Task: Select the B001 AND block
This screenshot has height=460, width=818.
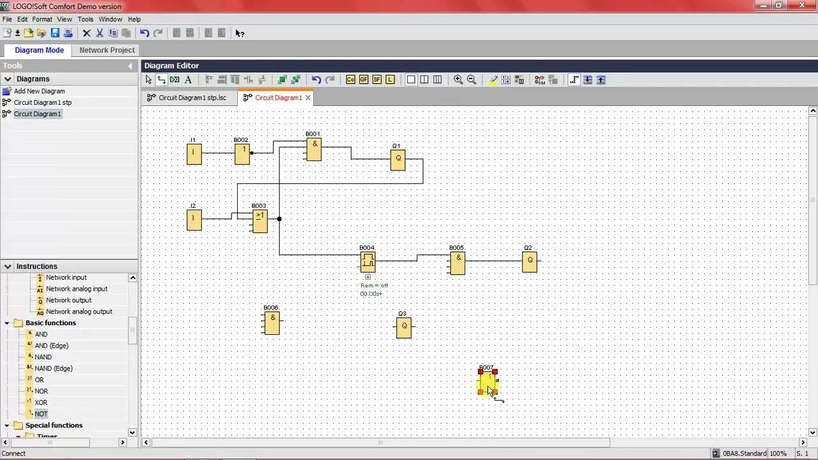Action: (x=314, y=149)
